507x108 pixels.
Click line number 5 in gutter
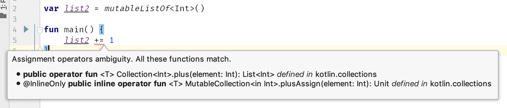[x=15, y=40]
